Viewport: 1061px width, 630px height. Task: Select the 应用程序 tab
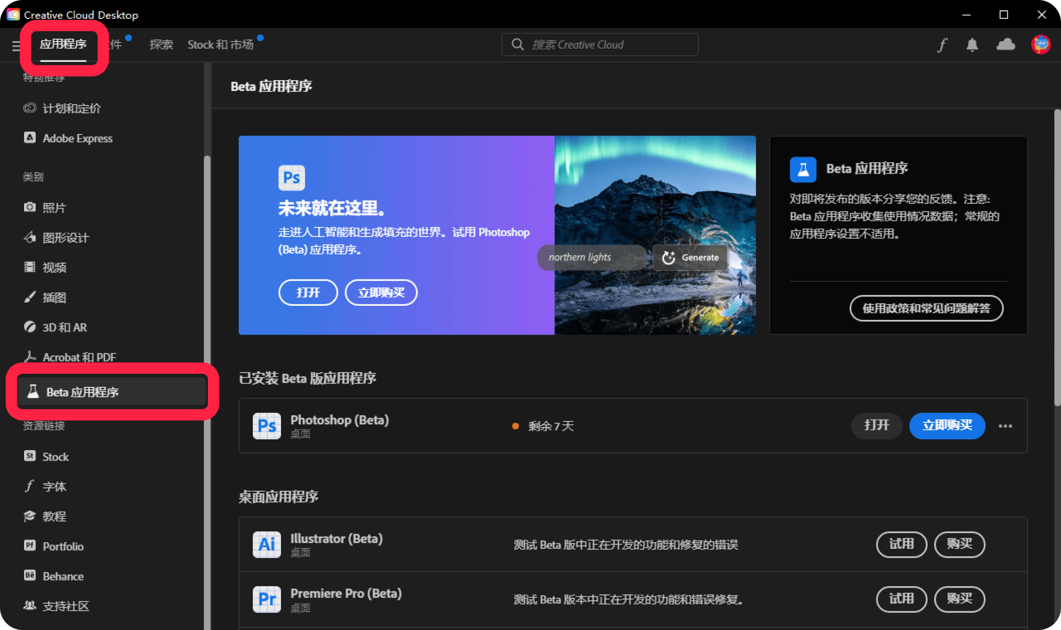(x=63, y=44)
